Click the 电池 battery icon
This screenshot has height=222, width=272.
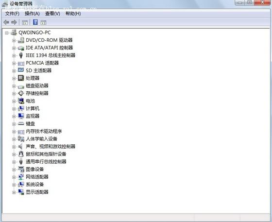pyautogui.click(x=21, y=101)
